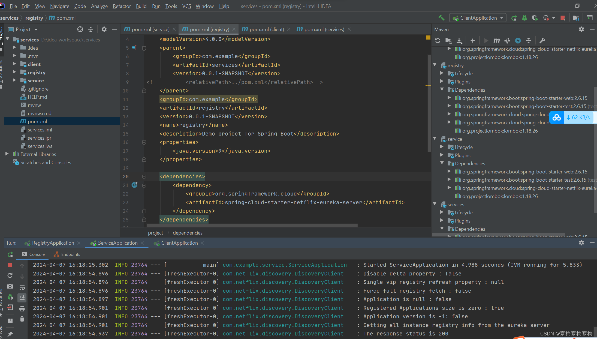
Task: Select services.iml in the Project tree
Action: coord(40,130)
